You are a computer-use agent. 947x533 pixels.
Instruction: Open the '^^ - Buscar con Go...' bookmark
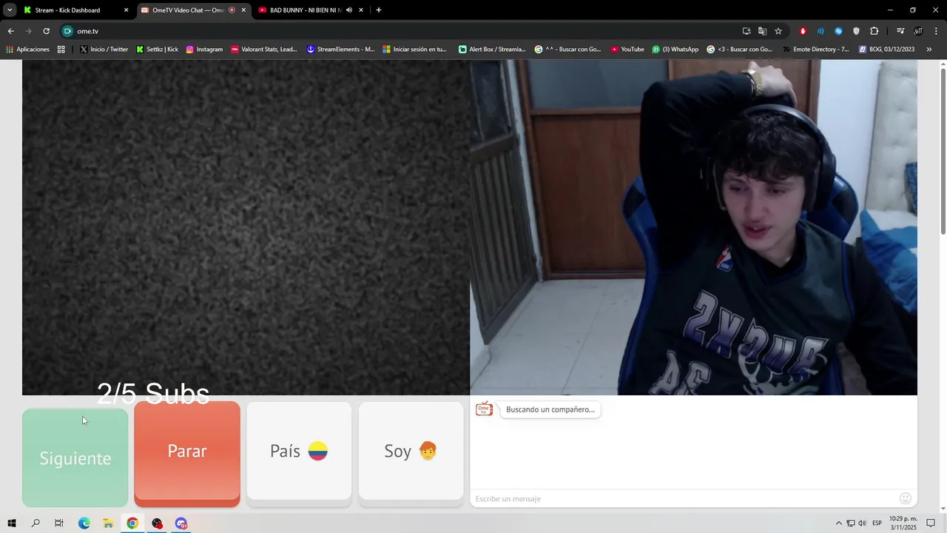[x=568, y=50]
